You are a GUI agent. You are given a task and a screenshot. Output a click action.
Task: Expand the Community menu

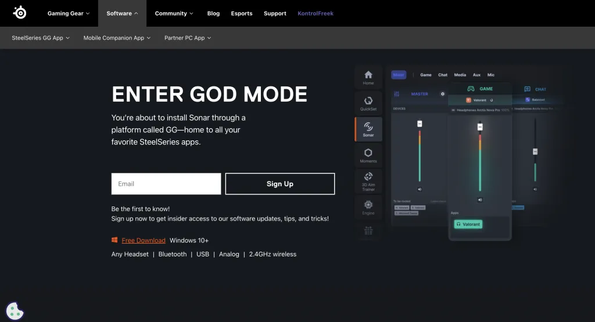174,13
